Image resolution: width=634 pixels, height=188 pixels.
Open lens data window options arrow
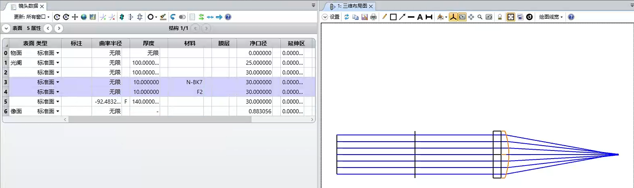313,5
